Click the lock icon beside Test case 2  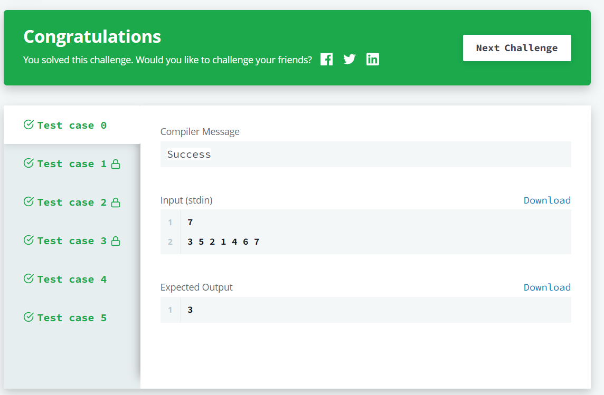pyautogui.click(x=116, y=203)
